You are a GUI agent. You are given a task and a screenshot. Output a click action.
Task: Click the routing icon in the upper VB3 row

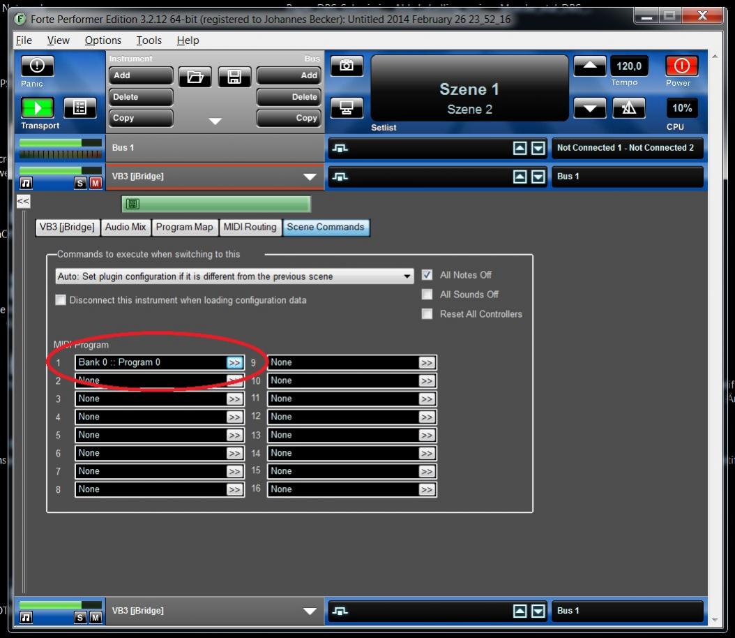340,177
